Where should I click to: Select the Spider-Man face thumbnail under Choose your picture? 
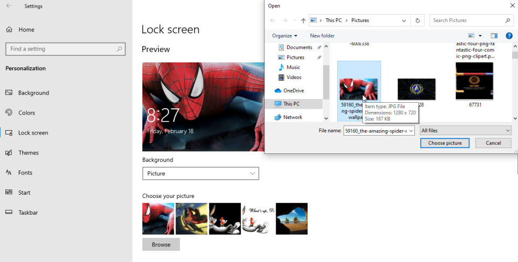coord(158,218)
